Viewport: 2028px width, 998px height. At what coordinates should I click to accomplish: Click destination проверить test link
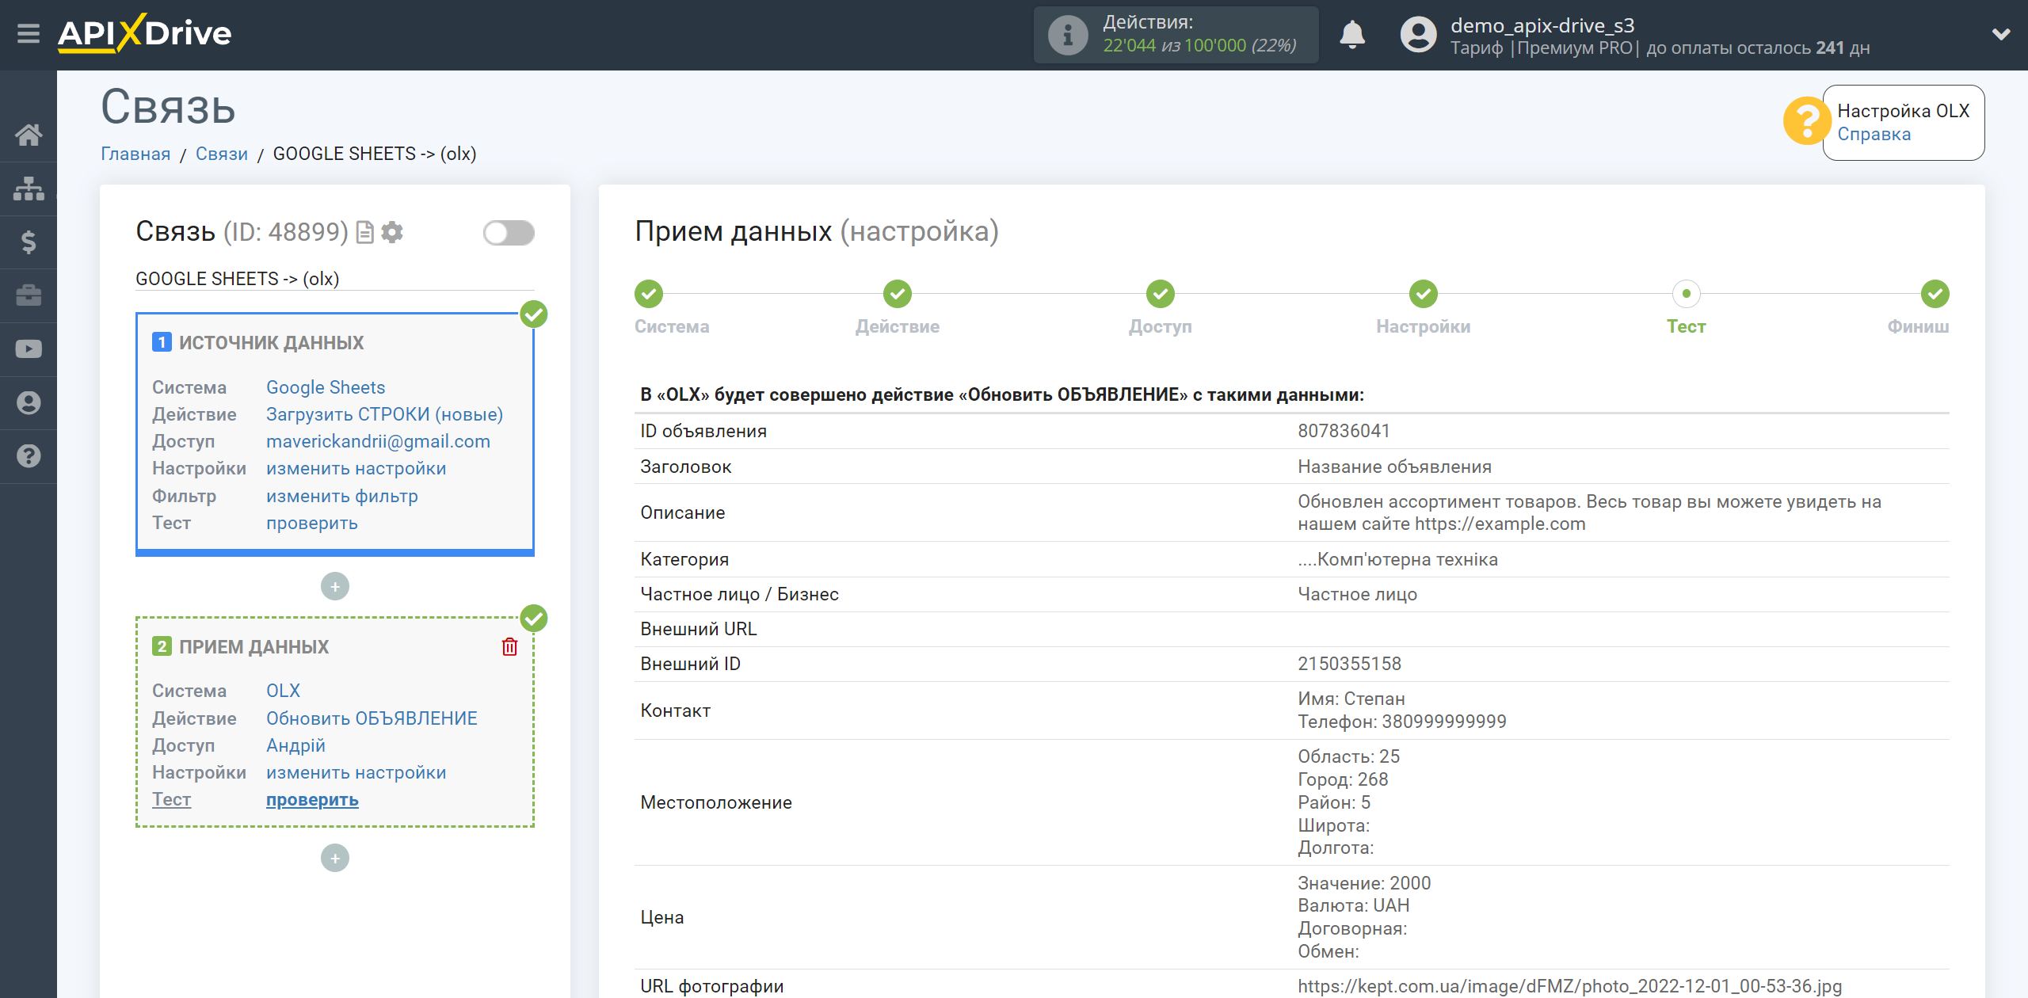(312, 800)
